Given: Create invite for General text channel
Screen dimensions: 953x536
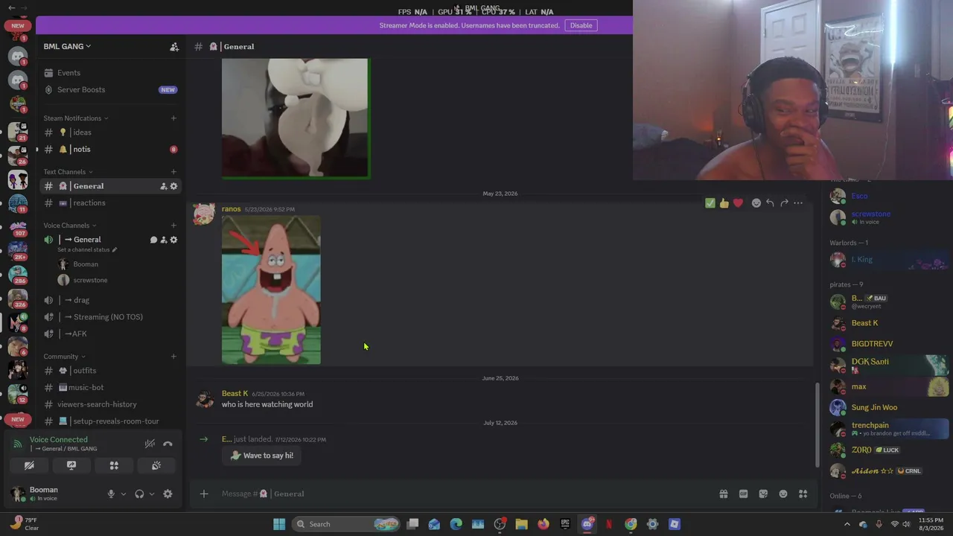Looking at the screenshot, I should pos(164,186).
